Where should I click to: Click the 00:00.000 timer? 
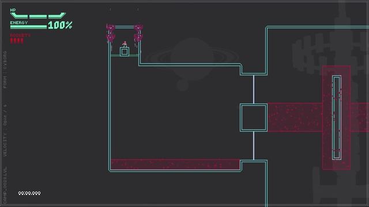[x=29, y=193]
